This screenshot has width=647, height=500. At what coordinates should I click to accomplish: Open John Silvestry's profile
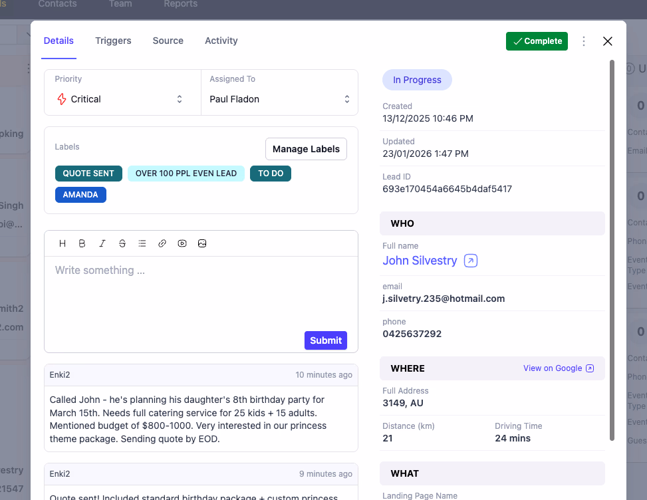point(420,260)
